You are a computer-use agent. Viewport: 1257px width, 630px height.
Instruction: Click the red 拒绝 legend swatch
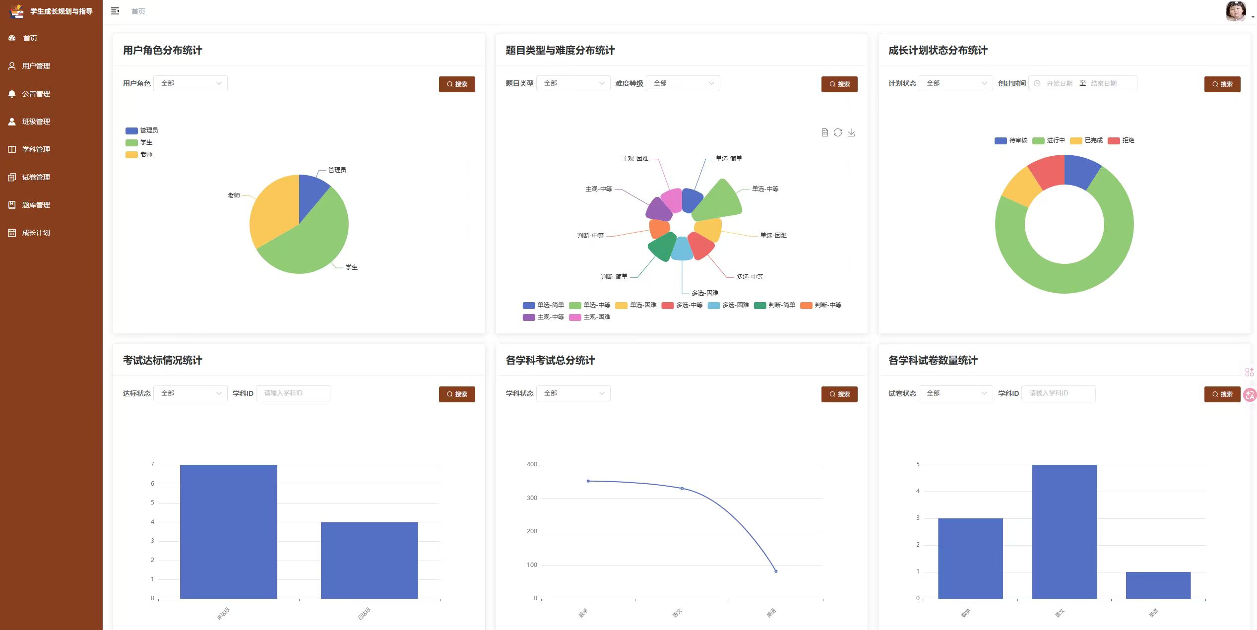click(x=1114, y=140)
